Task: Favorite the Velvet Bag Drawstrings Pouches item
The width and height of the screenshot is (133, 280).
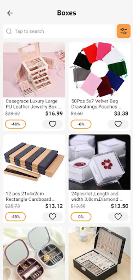Action: (118, 124)
